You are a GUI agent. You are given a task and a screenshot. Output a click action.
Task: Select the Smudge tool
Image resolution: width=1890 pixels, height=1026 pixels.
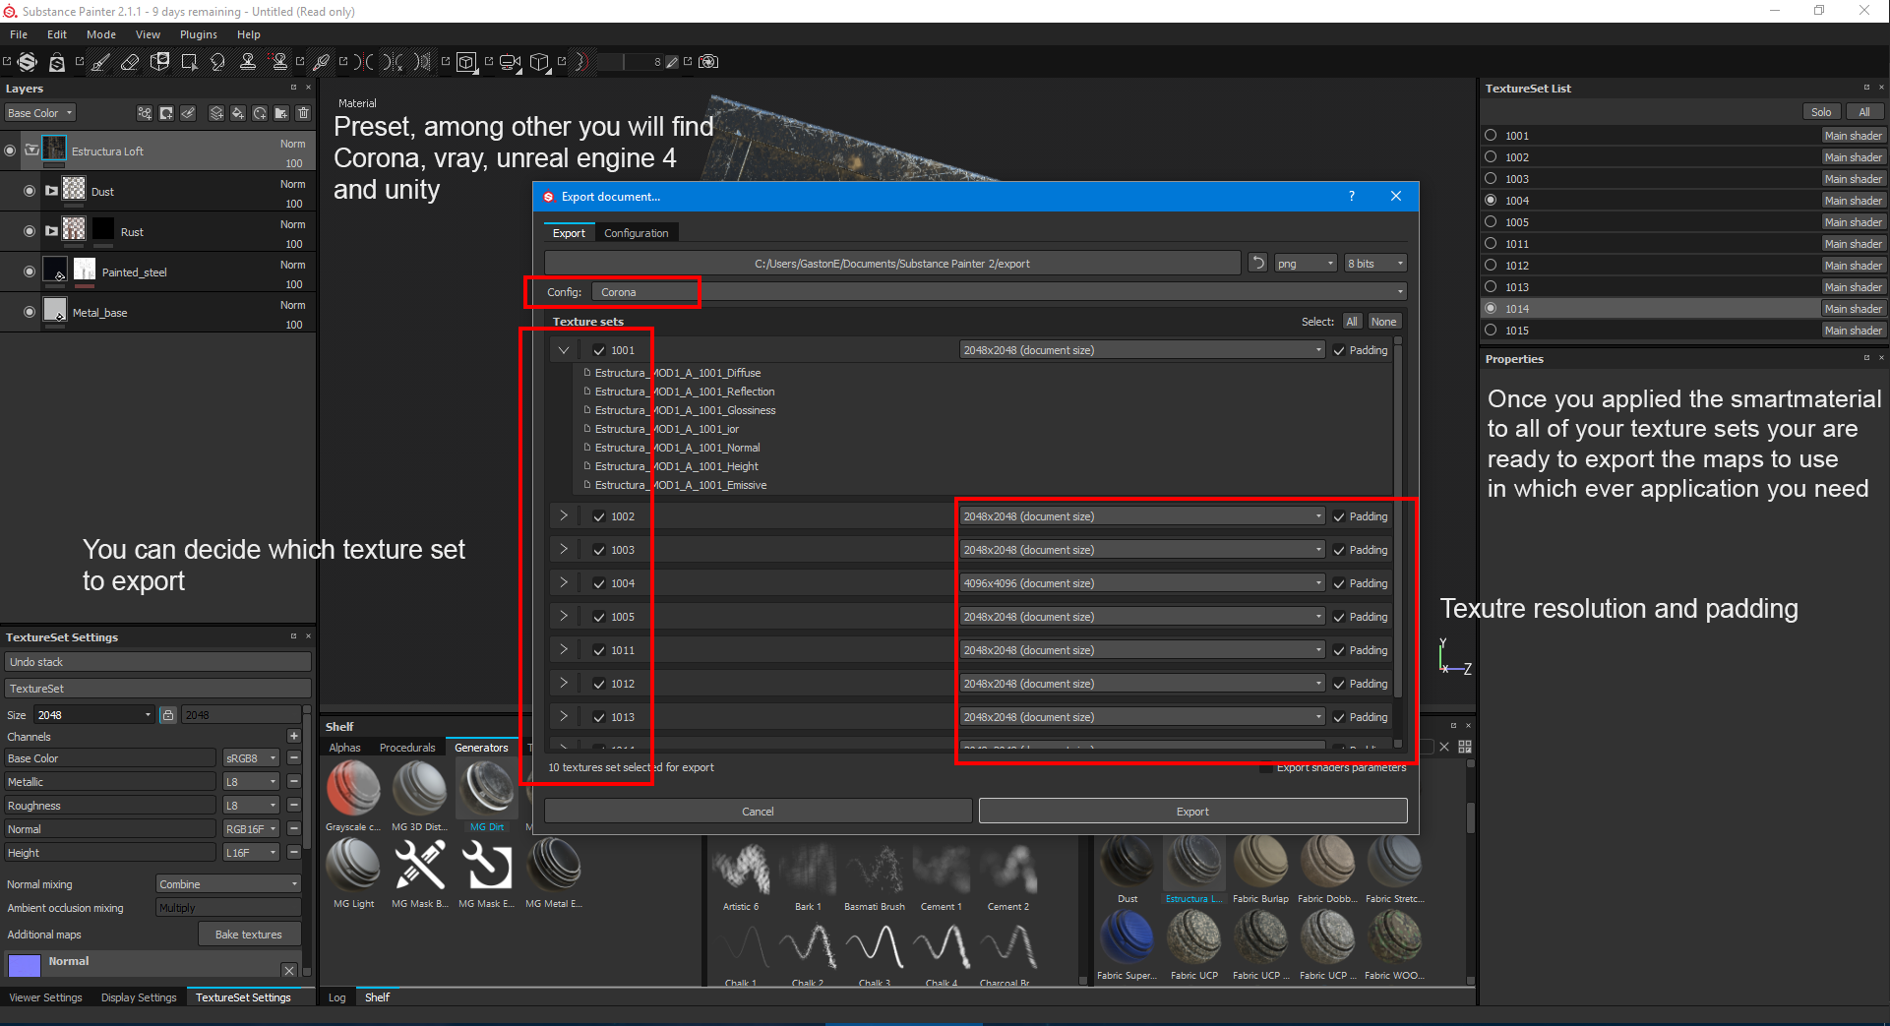click(218, 62)
